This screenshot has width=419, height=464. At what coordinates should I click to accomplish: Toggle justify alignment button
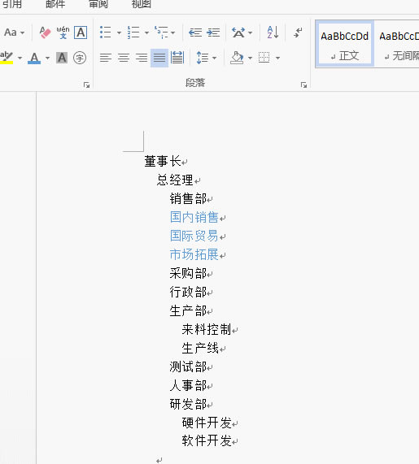[159, 58]
